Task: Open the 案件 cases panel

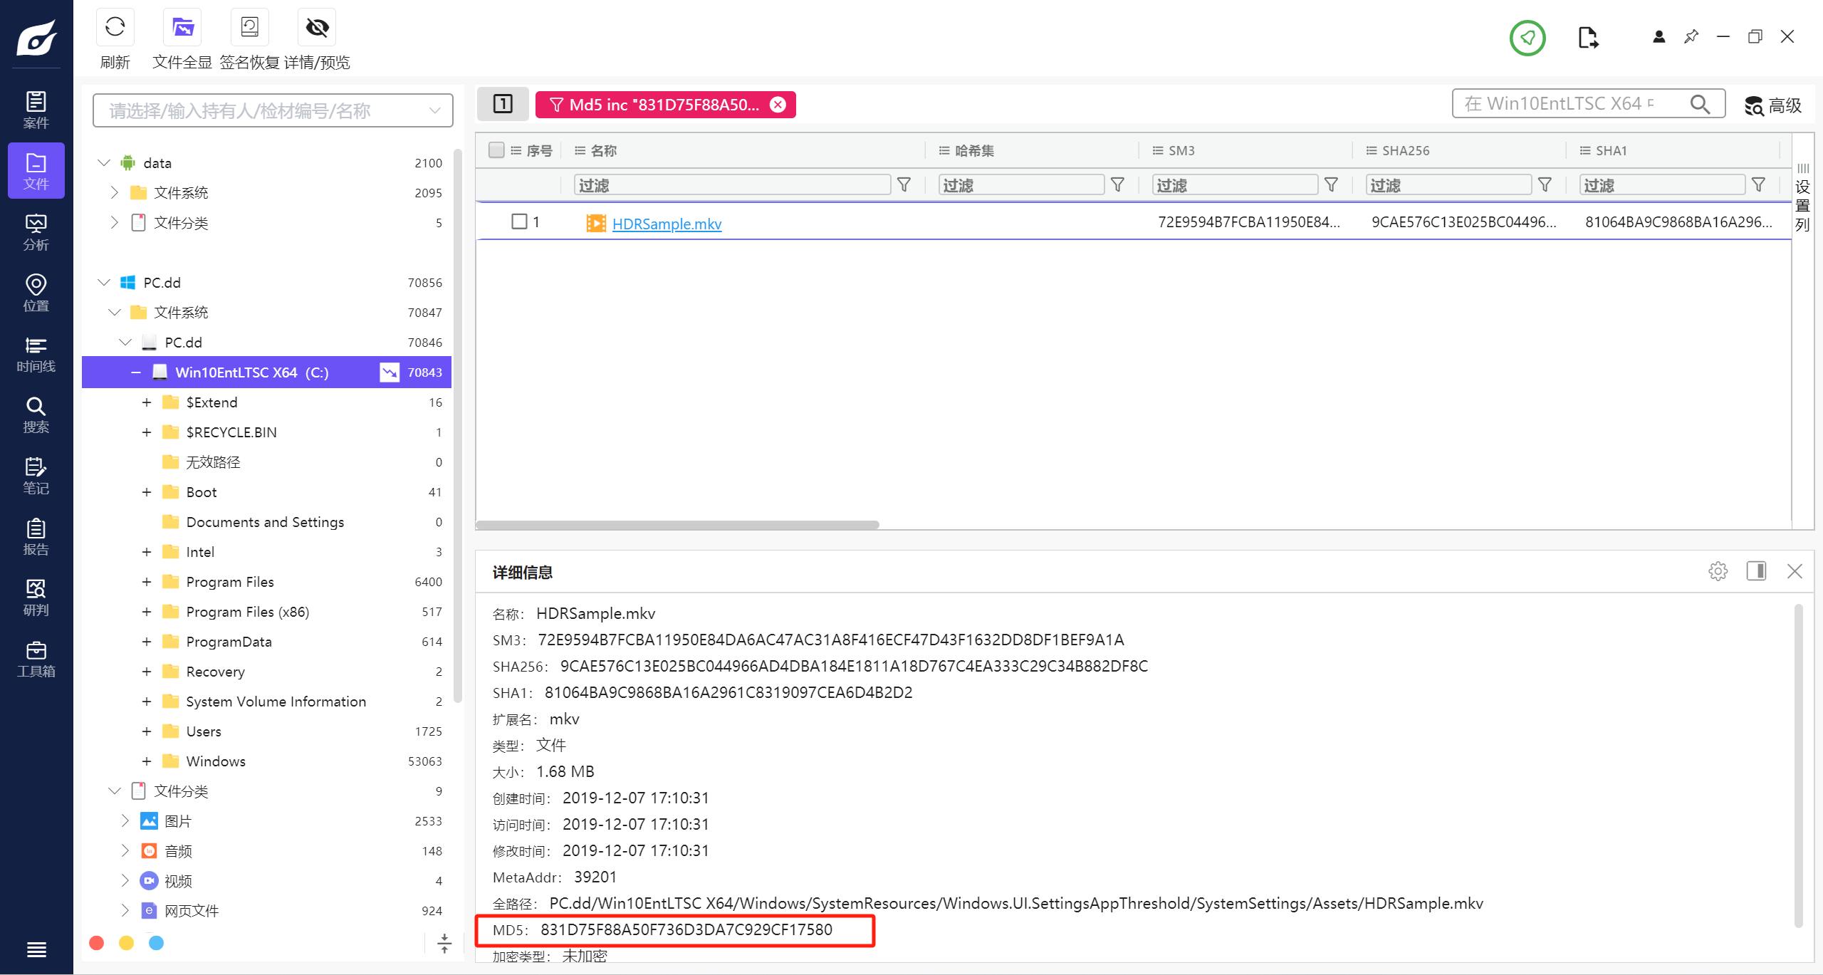Action: pyautogui.click(x=35, y=108)
